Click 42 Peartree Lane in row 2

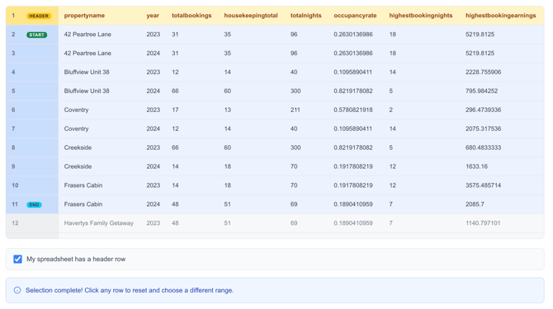point(87,35)
